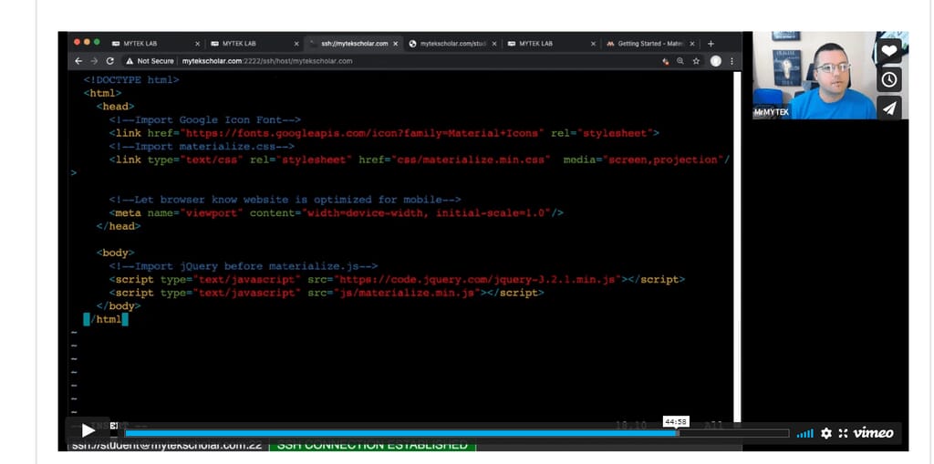Screen dimensions: 934x464
Task: Add video to Watch Later with the clock icon
Action: point(888,79)
